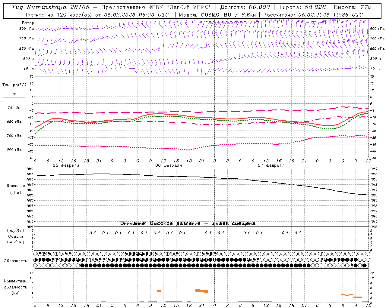Click the Облачность cloudiness label
This screenshot has height=308, width=386.
pos(15,261)
